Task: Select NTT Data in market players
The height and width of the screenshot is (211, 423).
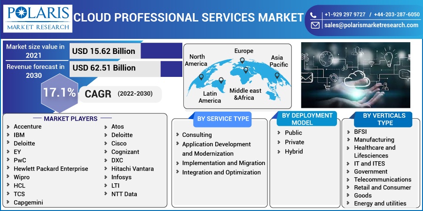Action: pos(124,194)
